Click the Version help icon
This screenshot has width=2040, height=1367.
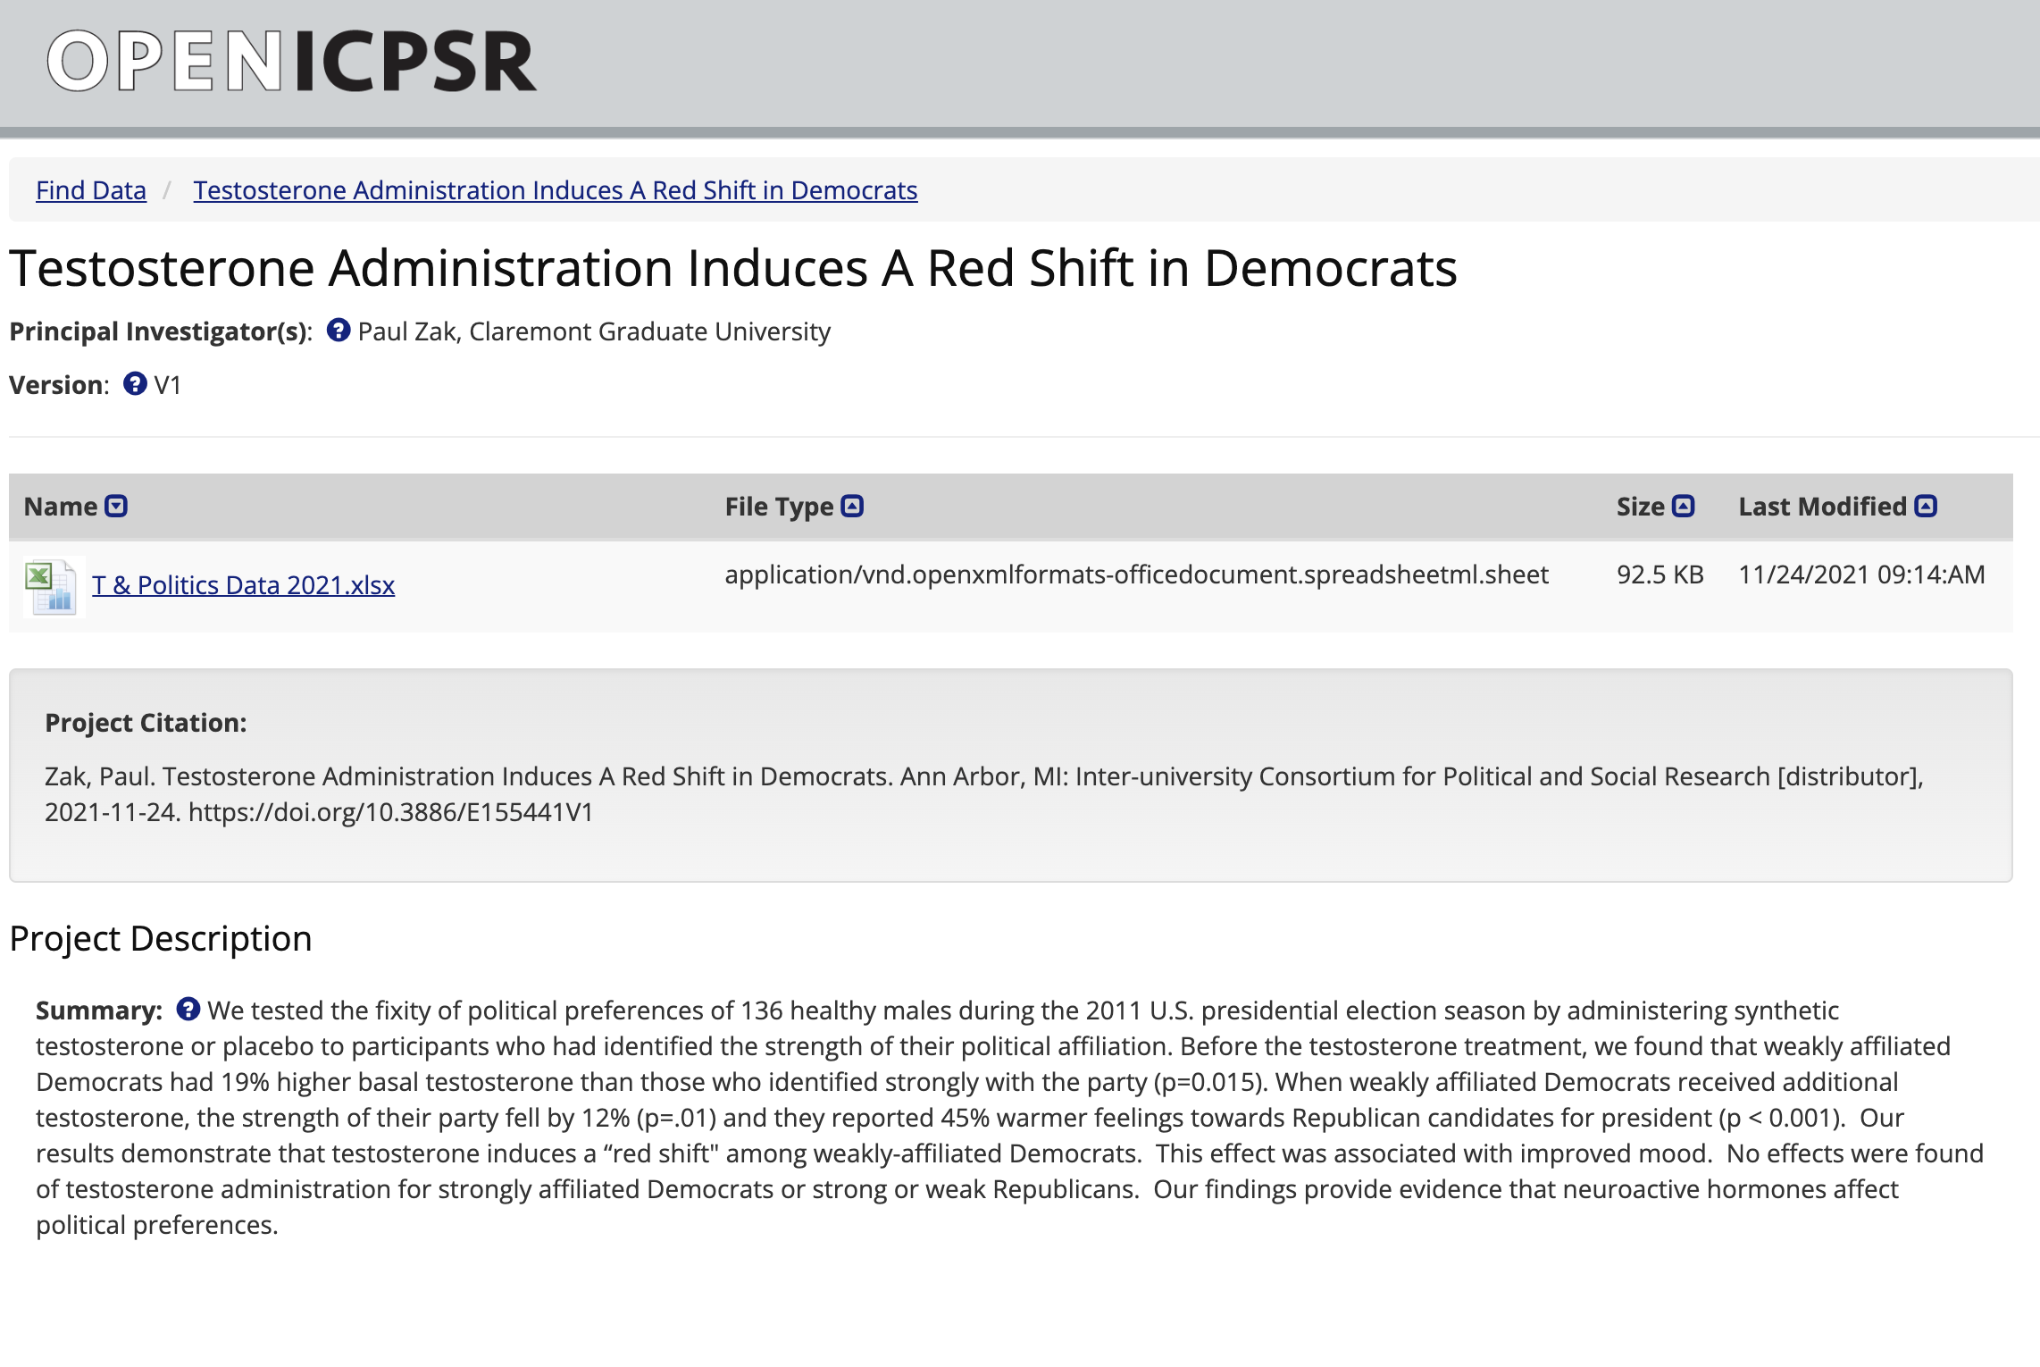[x=135, y=384]
